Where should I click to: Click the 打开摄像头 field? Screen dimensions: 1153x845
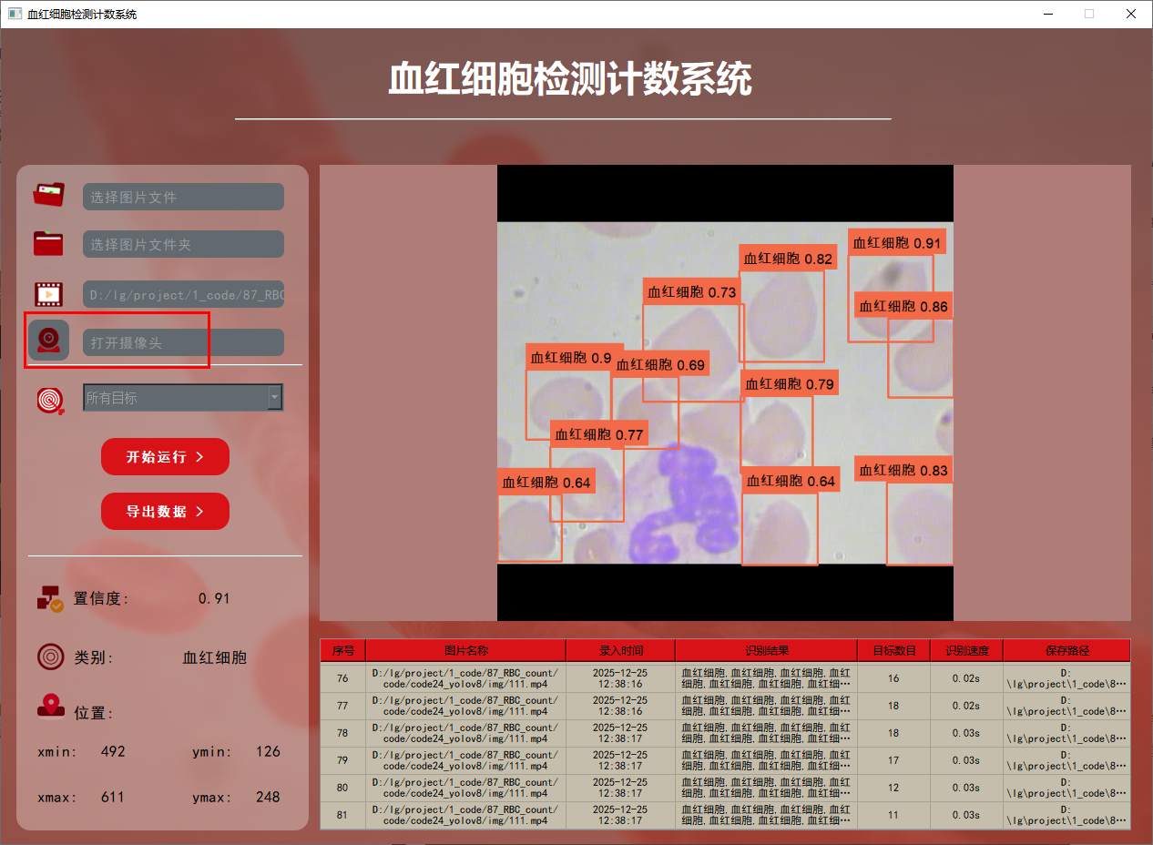[183, 342]
